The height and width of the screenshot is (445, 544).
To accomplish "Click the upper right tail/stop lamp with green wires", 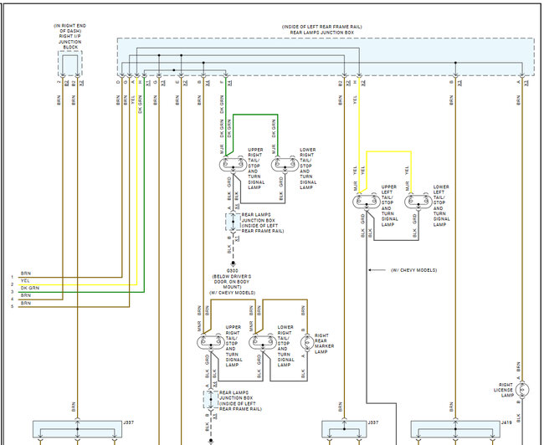I will point(233,164).
